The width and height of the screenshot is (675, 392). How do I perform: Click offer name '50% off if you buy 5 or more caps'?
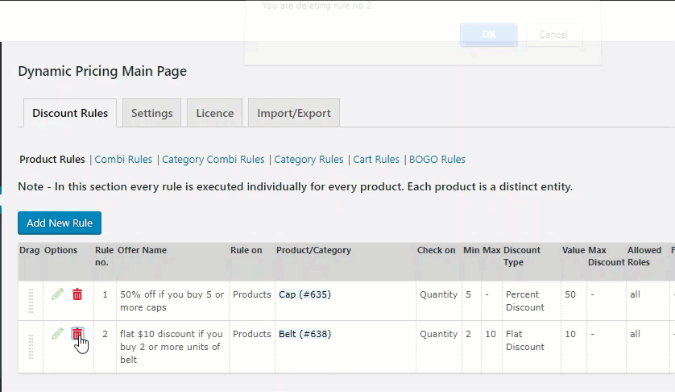172,301
